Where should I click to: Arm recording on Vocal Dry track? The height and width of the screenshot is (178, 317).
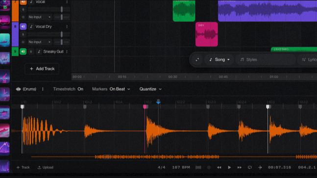point(23,42)
